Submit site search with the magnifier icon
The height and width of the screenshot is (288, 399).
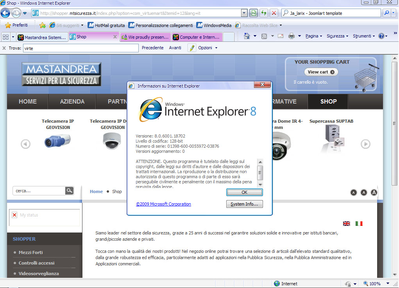coord(69,191)
